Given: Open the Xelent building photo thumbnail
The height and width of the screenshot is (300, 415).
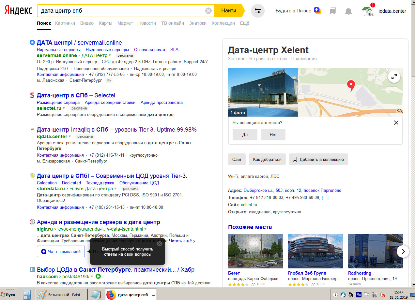Looking at the screenshot, I should tap(263, 92).
